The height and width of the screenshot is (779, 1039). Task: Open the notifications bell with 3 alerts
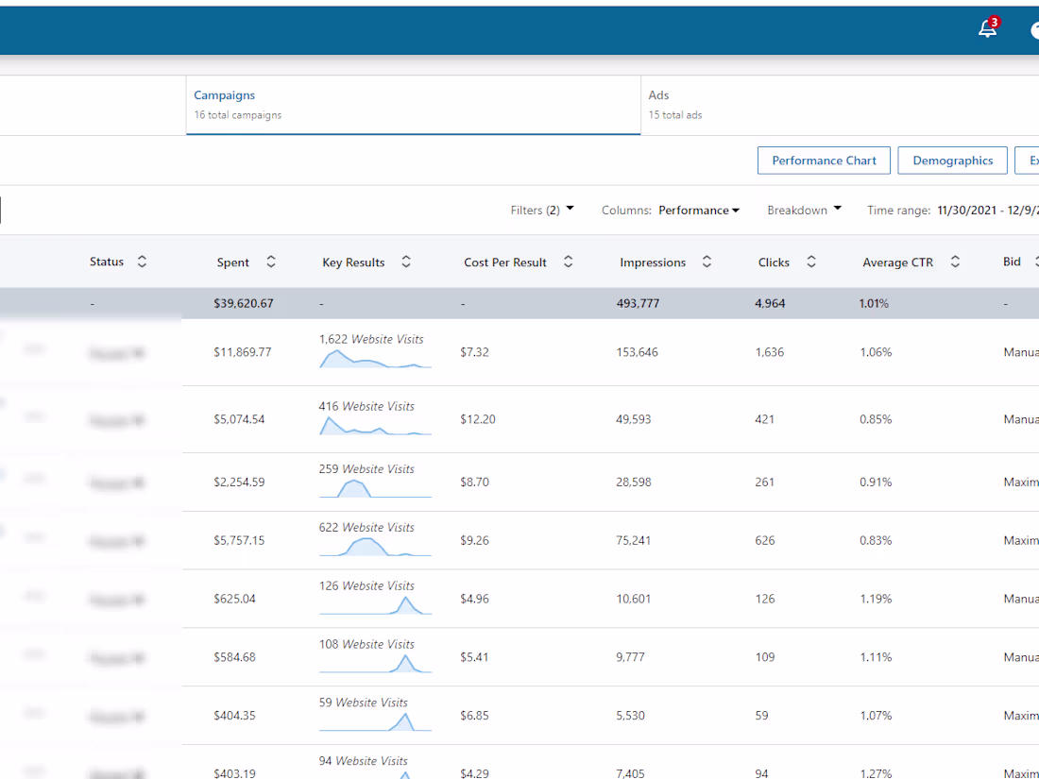point(986,28)
